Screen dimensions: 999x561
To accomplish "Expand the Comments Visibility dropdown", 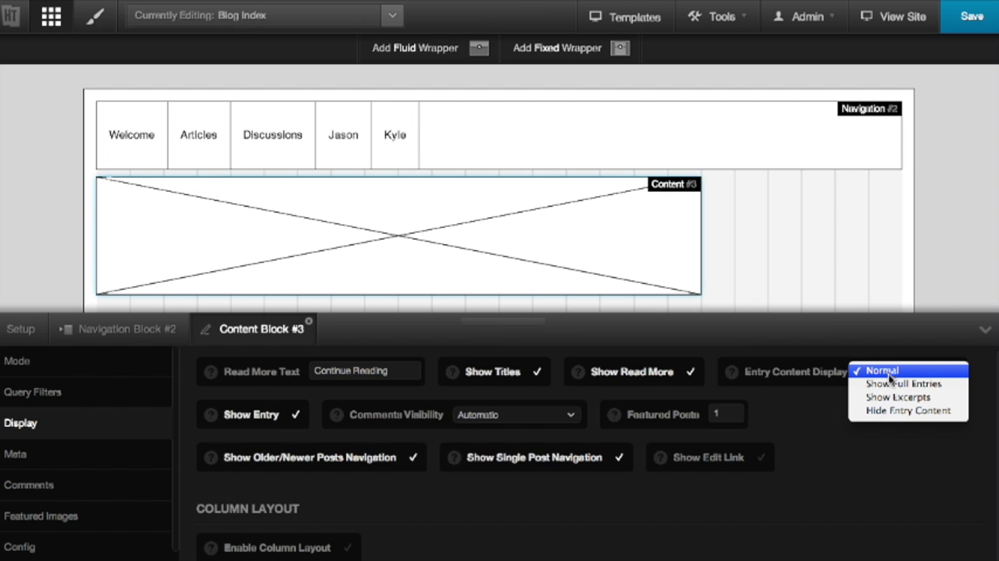I will [x=516, y=415].
